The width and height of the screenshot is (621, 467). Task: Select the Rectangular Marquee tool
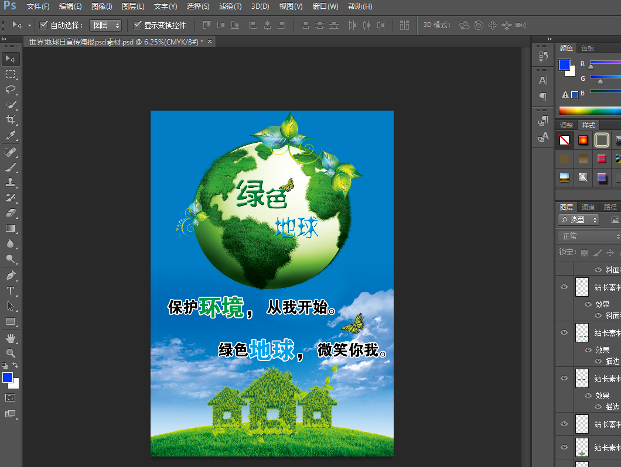pyautogui.click(x=11, y=74)
